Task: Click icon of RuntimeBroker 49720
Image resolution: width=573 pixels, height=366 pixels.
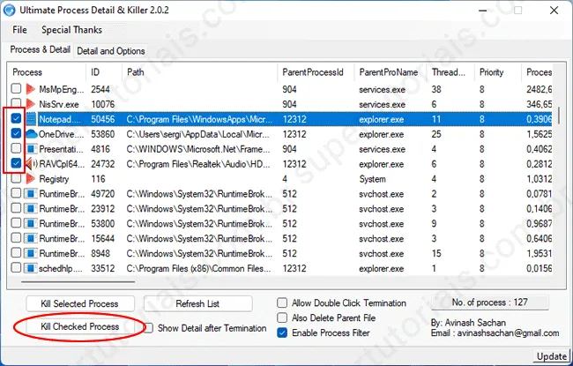Action: coord(32,194)
